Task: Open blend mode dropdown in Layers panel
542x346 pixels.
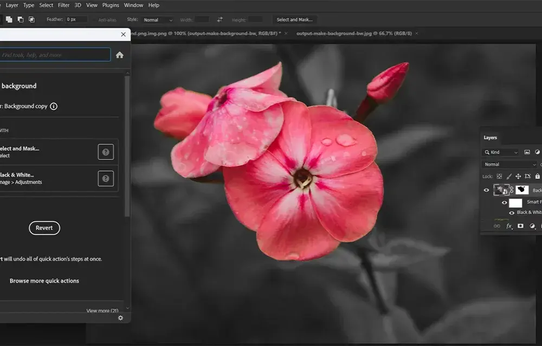Action: pos(510,164)
